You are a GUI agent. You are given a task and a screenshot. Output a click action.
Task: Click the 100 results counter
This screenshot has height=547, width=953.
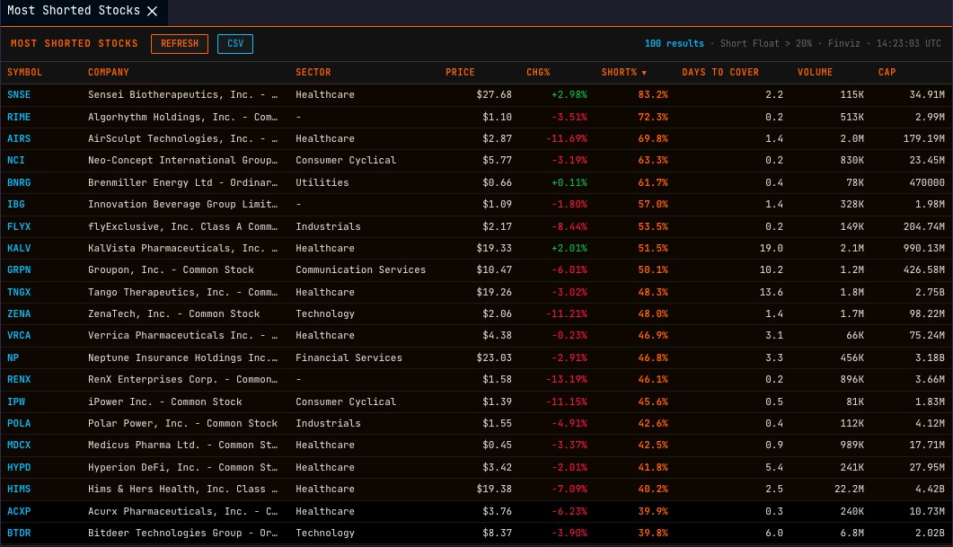click(x=675, y=42)
